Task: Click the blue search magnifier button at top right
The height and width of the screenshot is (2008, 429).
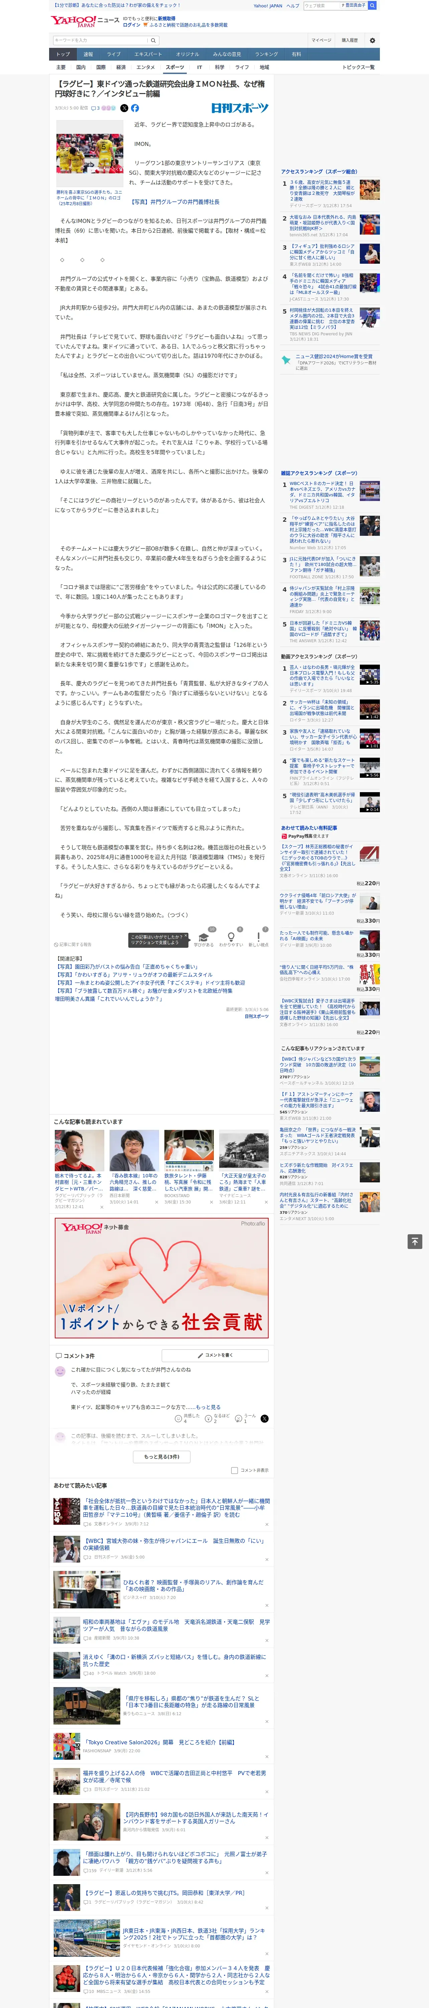Action: point(372,5)
